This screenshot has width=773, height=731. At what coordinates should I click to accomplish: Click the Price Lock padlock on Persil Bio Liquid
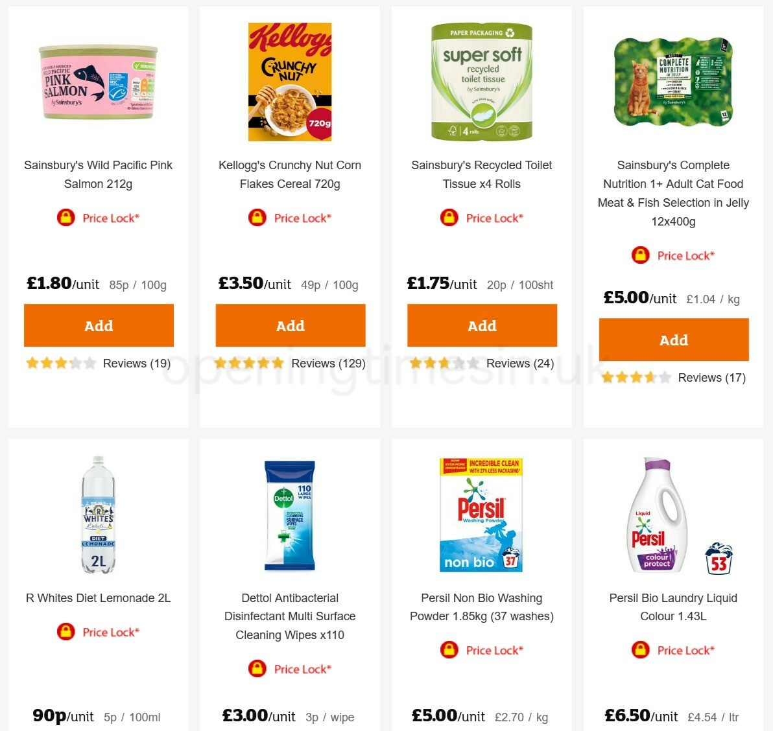[x=640, y=650]
